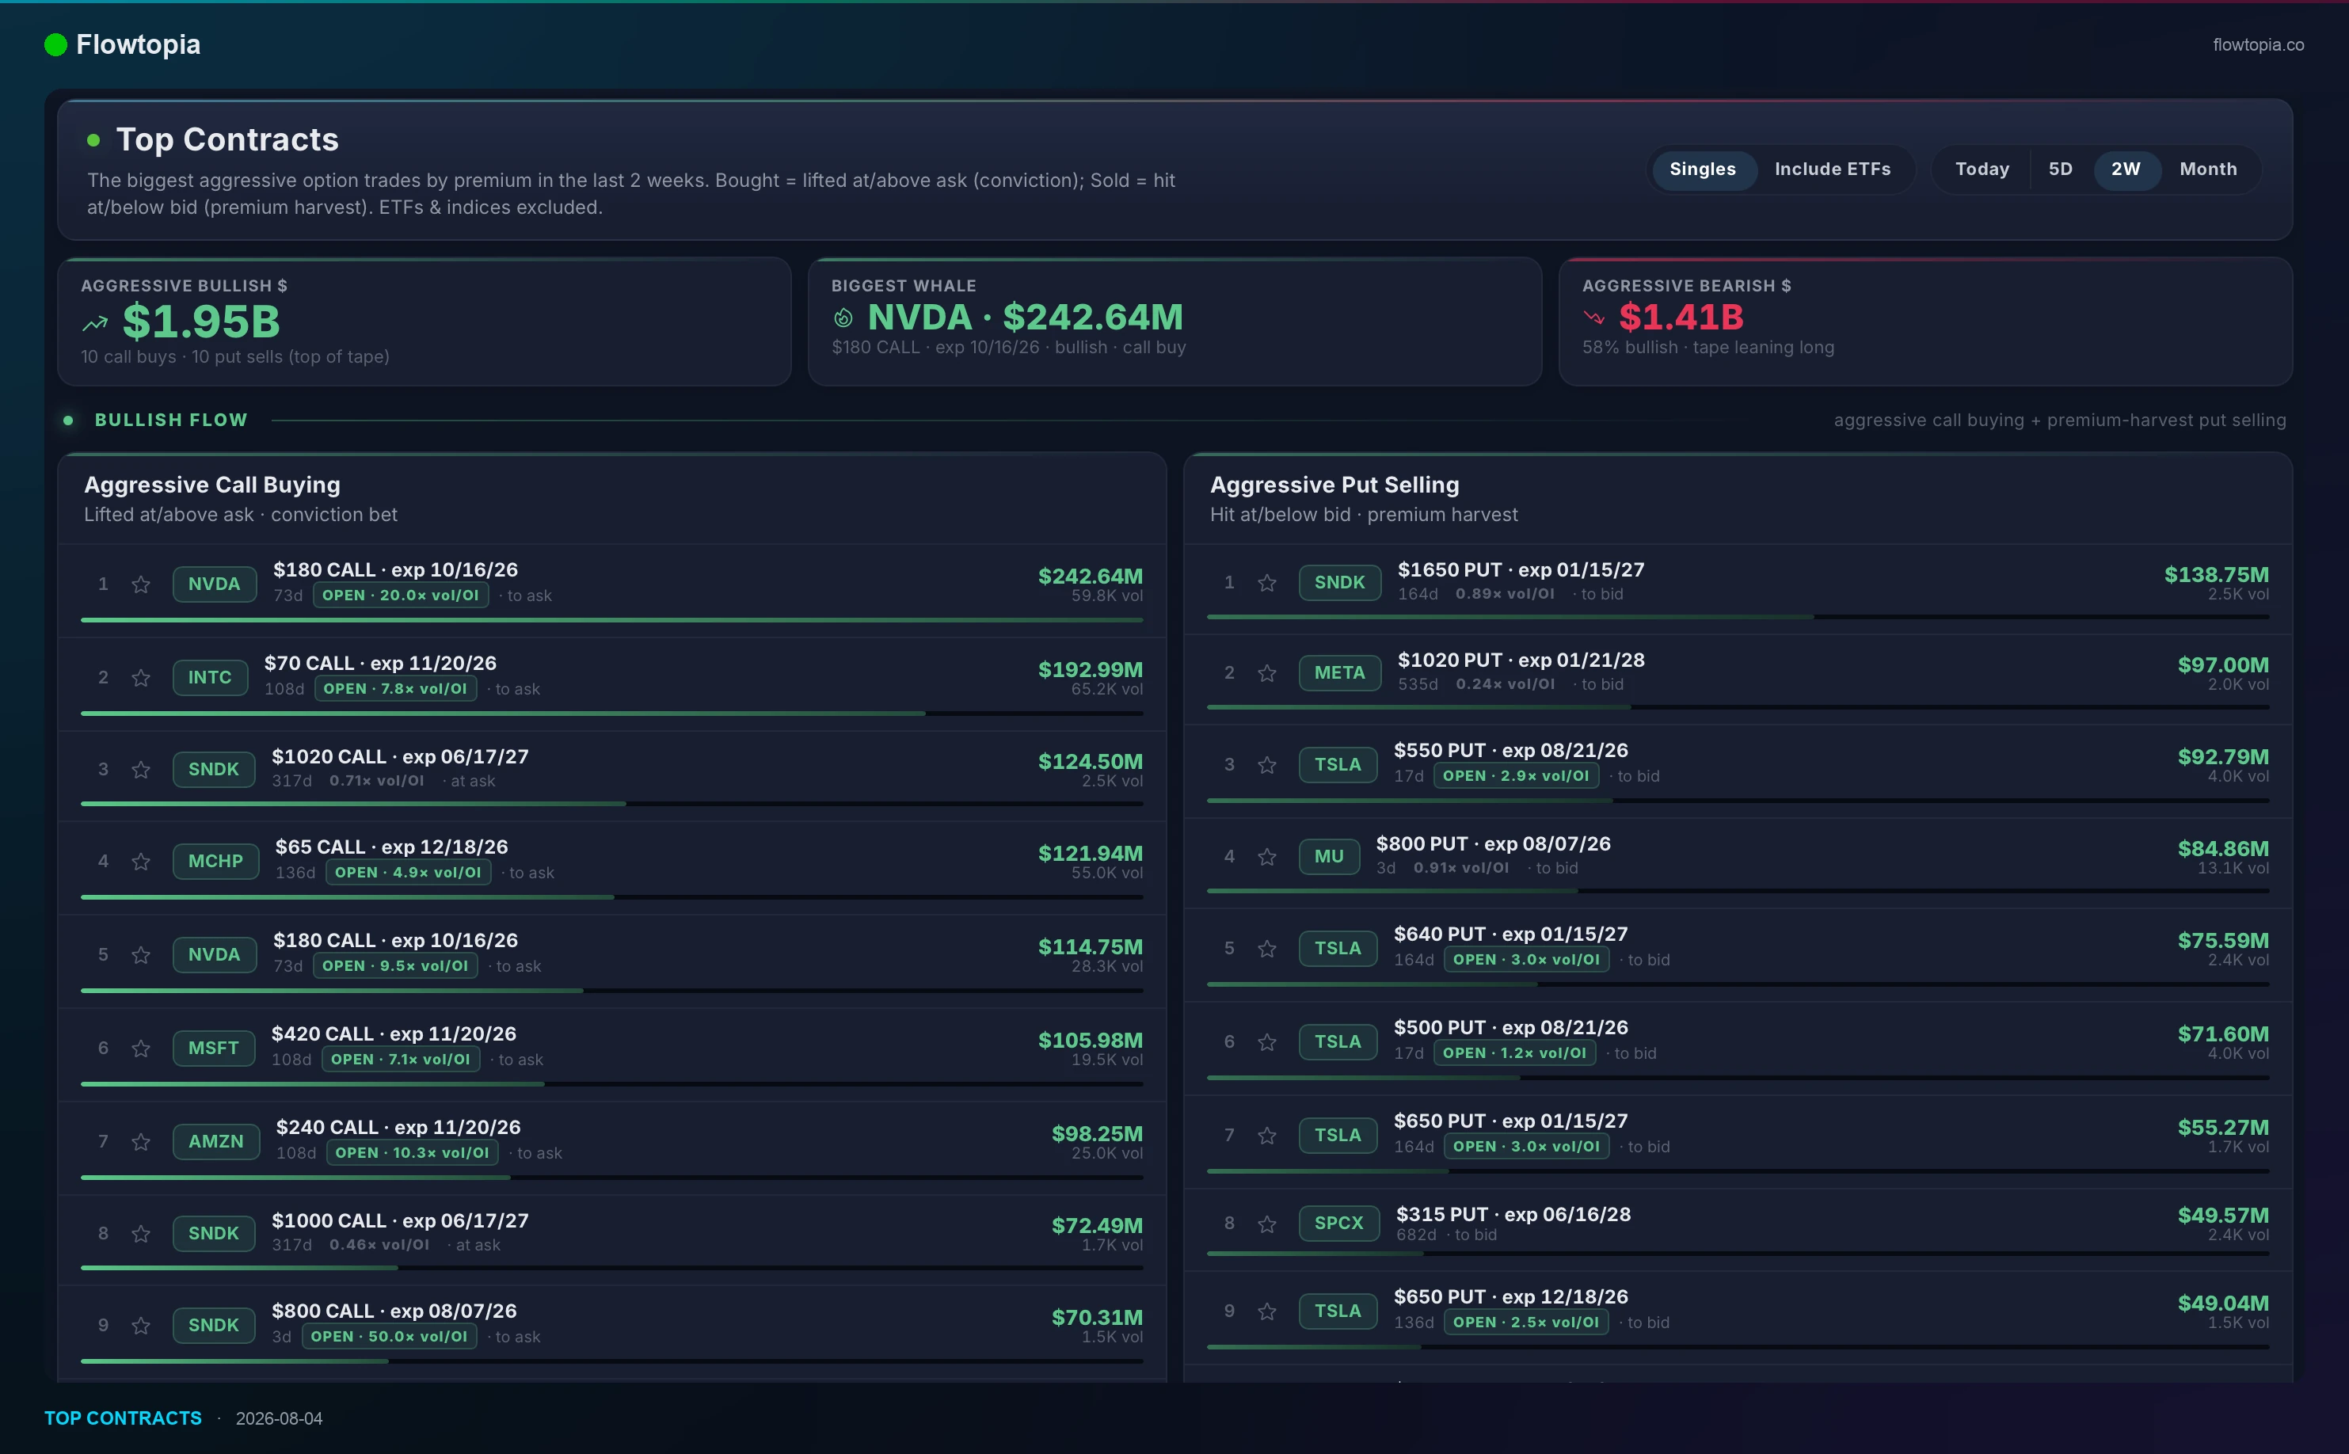
Task: Star the TSLA $500 PUT row
Action: [x=1267, y=1041]
